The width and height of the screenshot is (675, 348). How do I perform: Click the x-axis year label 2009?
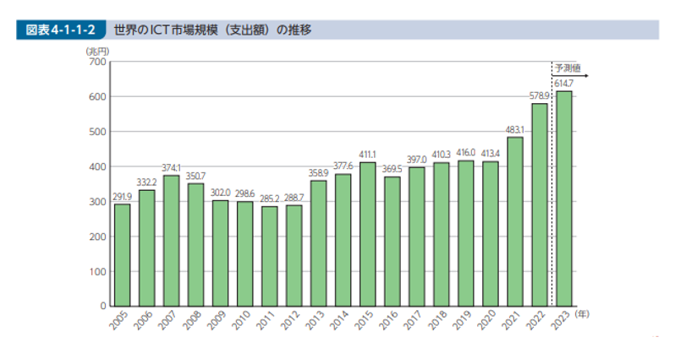pyautogui.click(x=217, y=320)
